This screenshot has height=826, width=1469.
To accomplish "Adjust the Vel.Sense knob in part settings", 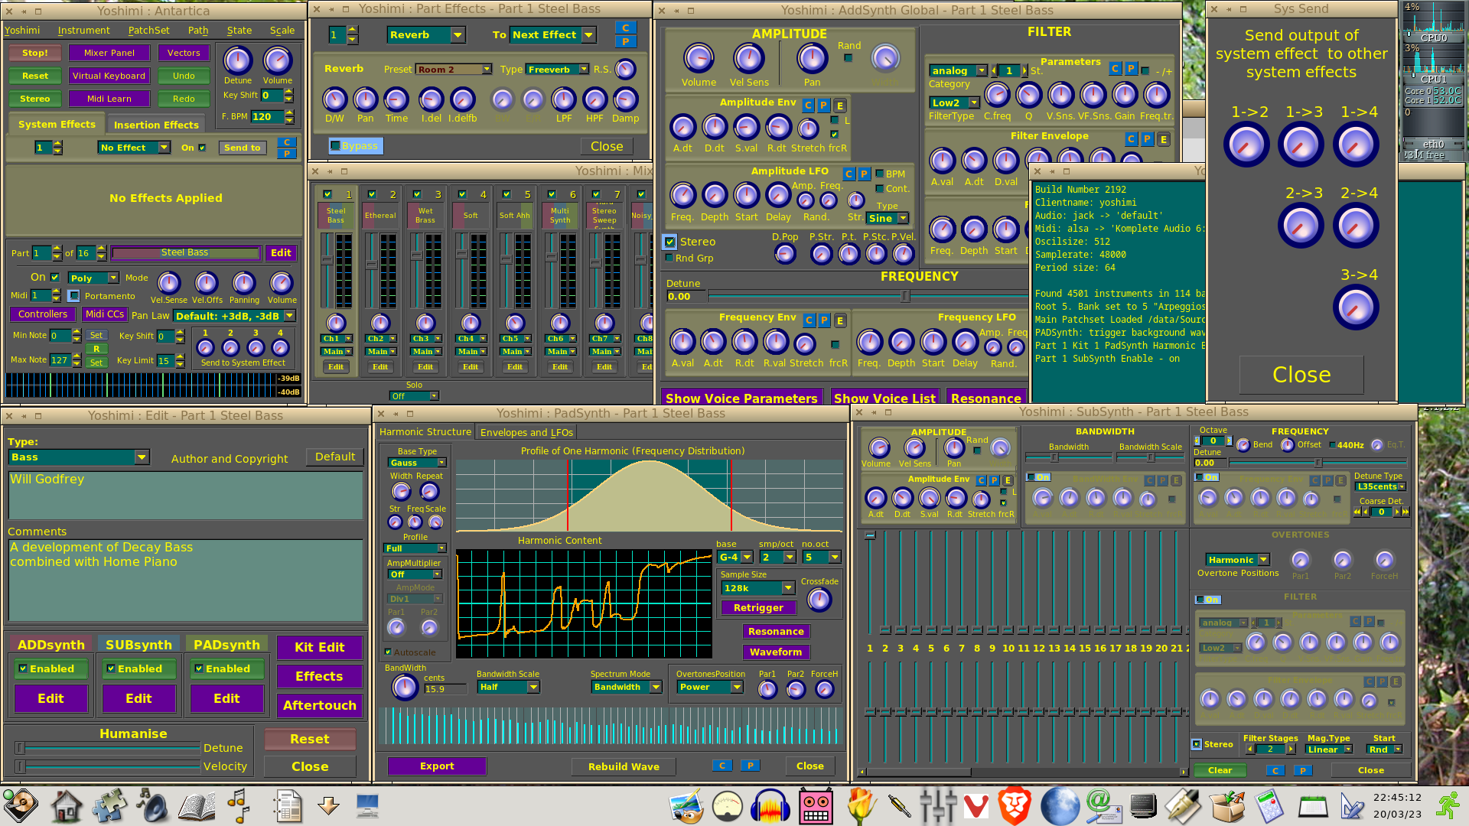I will (168, 283).
